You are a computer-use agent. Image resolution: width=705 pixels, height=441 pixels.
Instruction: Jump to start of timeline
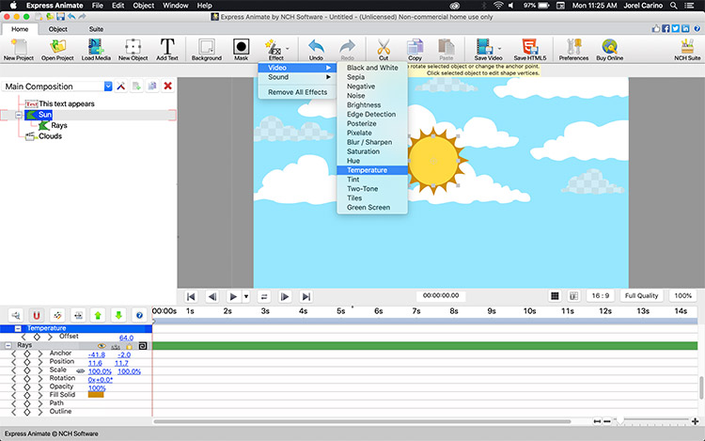tap(191, 297)
